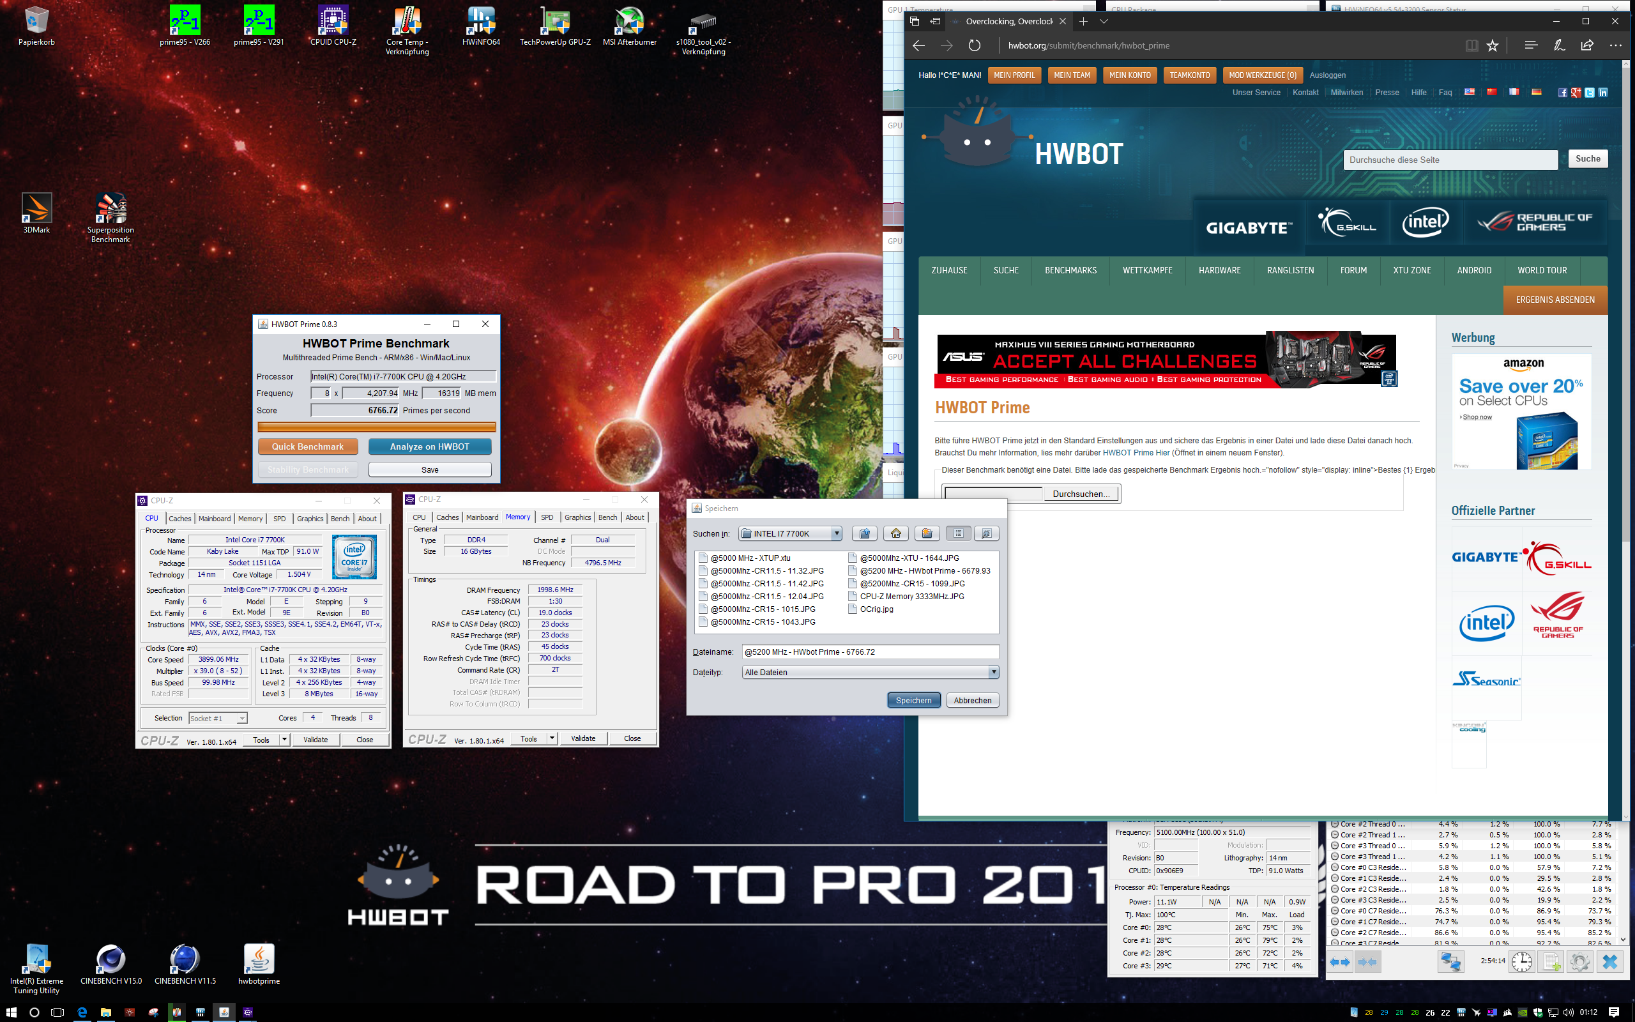Open CPU tab in right CPU-Z window
The width and height of the screenshot is (1635, 1022).
coord(419,517)
